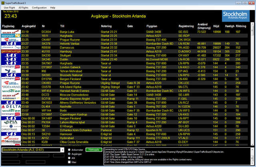This screenshot has width=256, height=167.
Task: Open the AI Flights menu
Action: point(23,8)
